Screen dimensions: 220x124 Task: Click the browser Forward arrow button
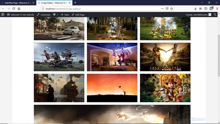pos(9,9)
